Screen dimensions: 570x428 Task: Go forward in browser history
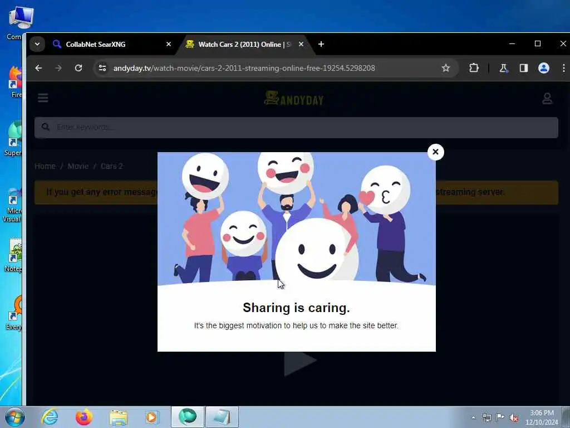coord(58,68)
